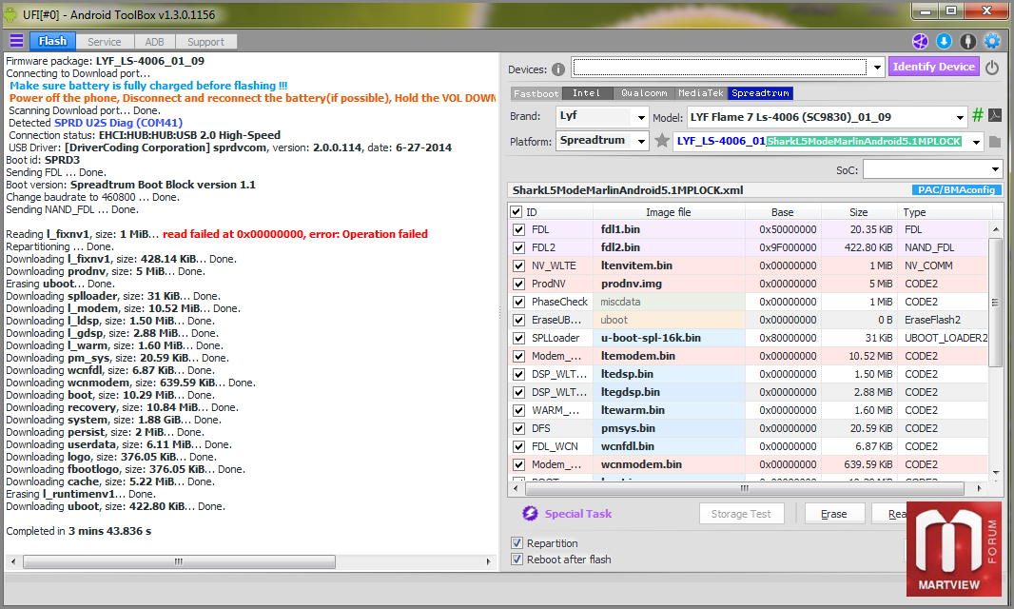Click the log panel horizontal scrollbar
Screen dimensions: 1014x609
[179, 561]
